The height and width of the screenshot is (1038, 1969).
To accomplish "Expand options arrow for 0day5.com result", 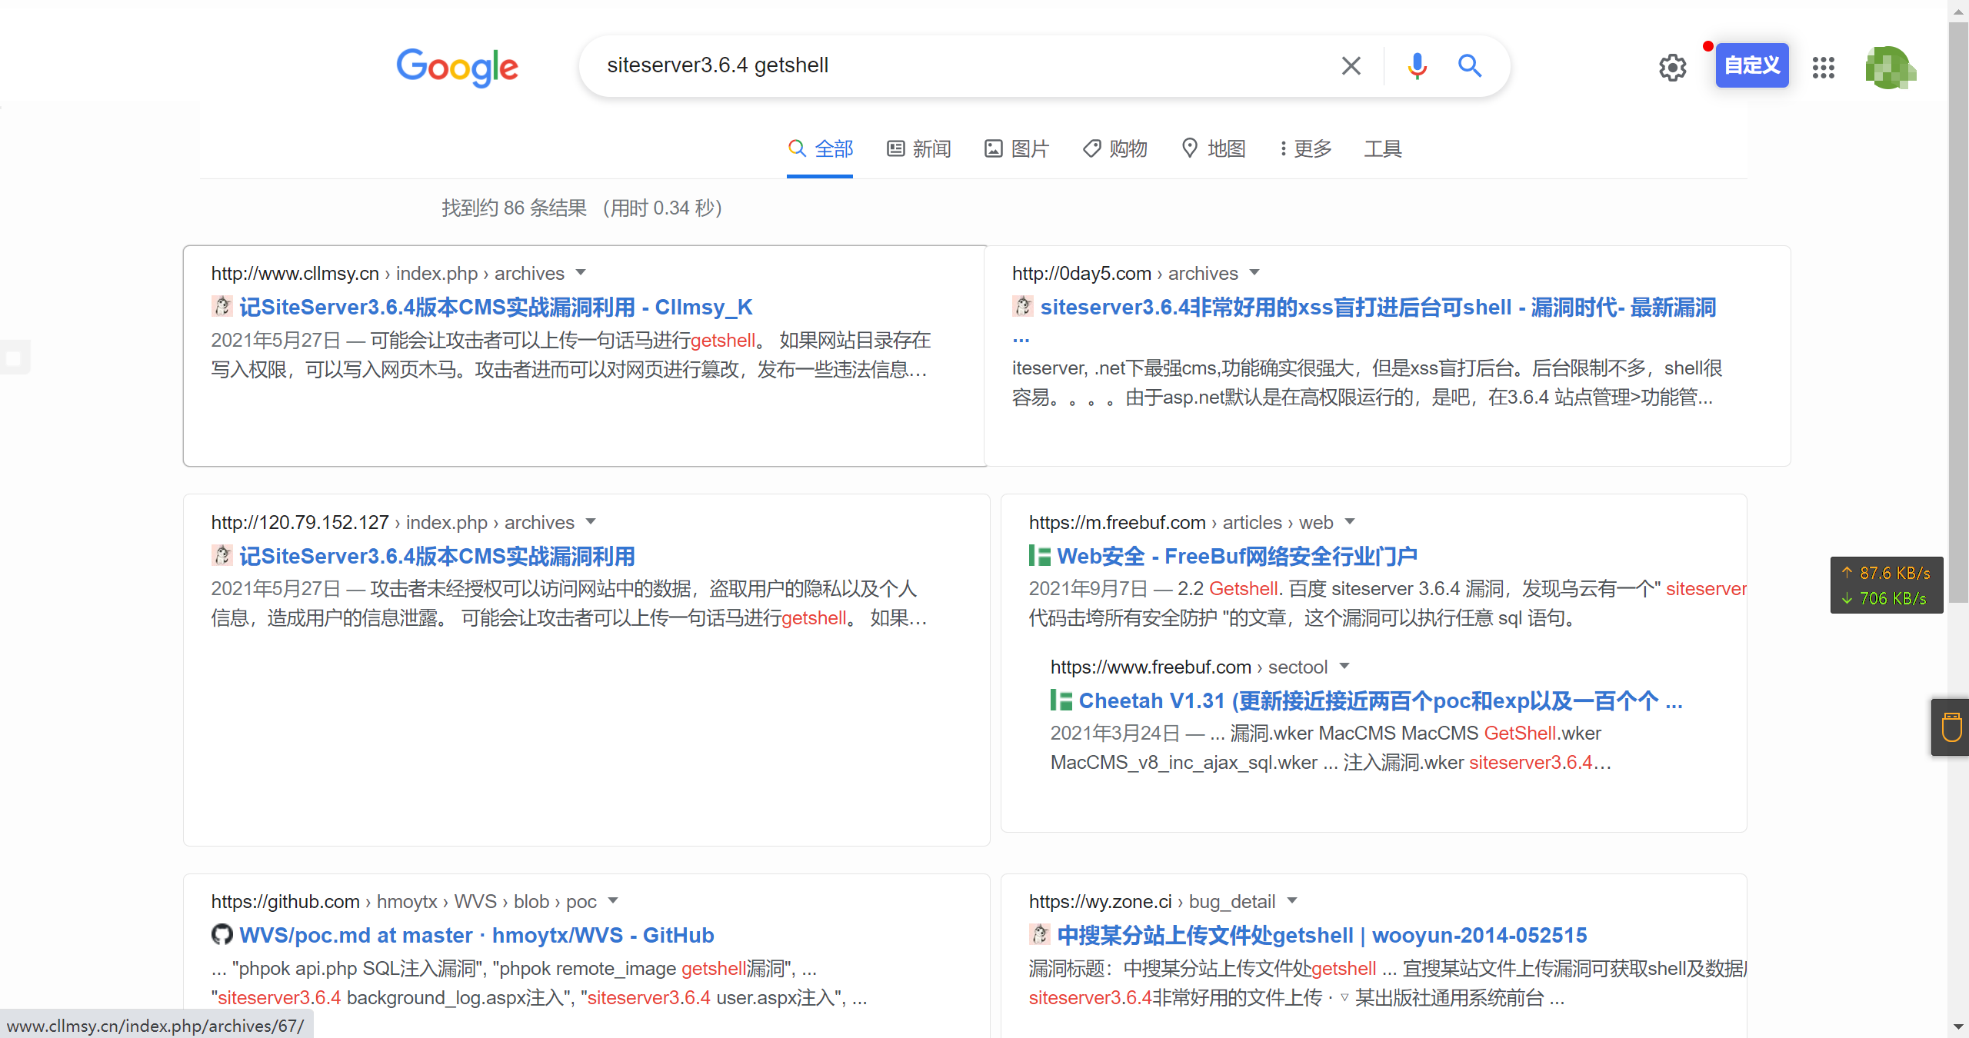I will point(1254,273).
